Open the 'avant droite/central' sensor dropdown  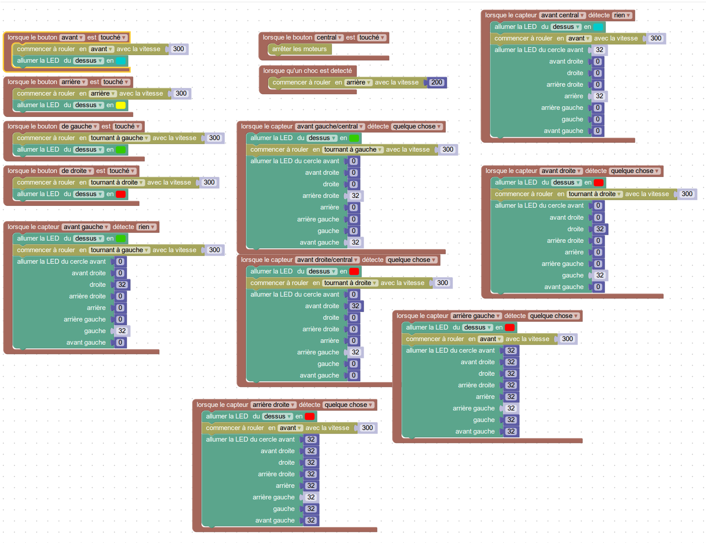coord(327,260)
